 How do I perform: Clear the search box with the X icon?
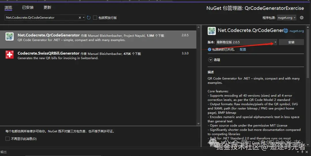(80, 18)
